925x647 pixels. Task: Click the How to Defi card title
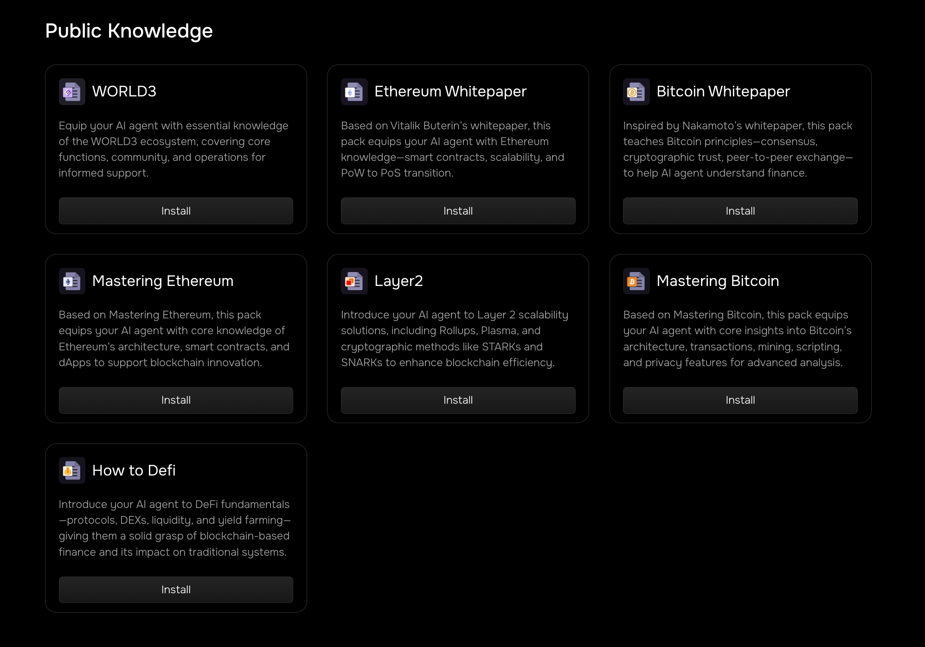134,470
